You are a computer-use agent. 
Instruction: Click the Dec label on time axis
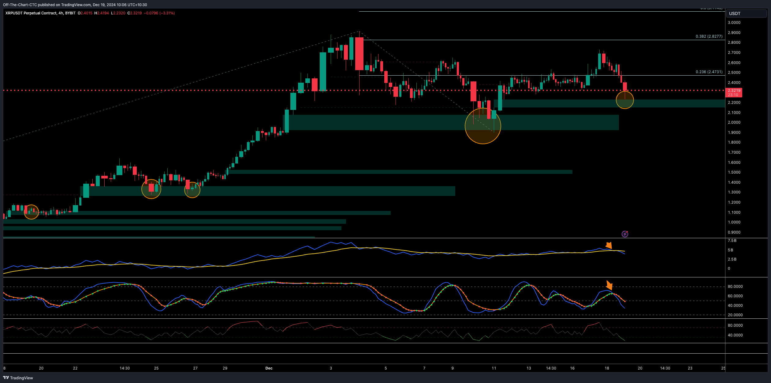coord(269,368)
